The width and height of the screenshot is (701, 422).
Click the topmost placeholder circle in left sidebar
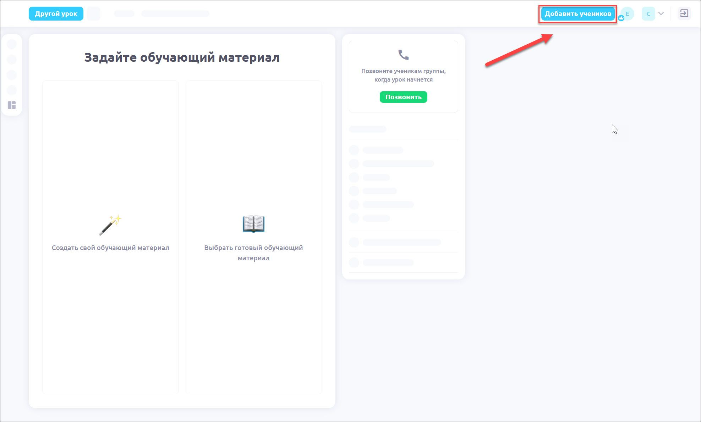pos(12,44)
